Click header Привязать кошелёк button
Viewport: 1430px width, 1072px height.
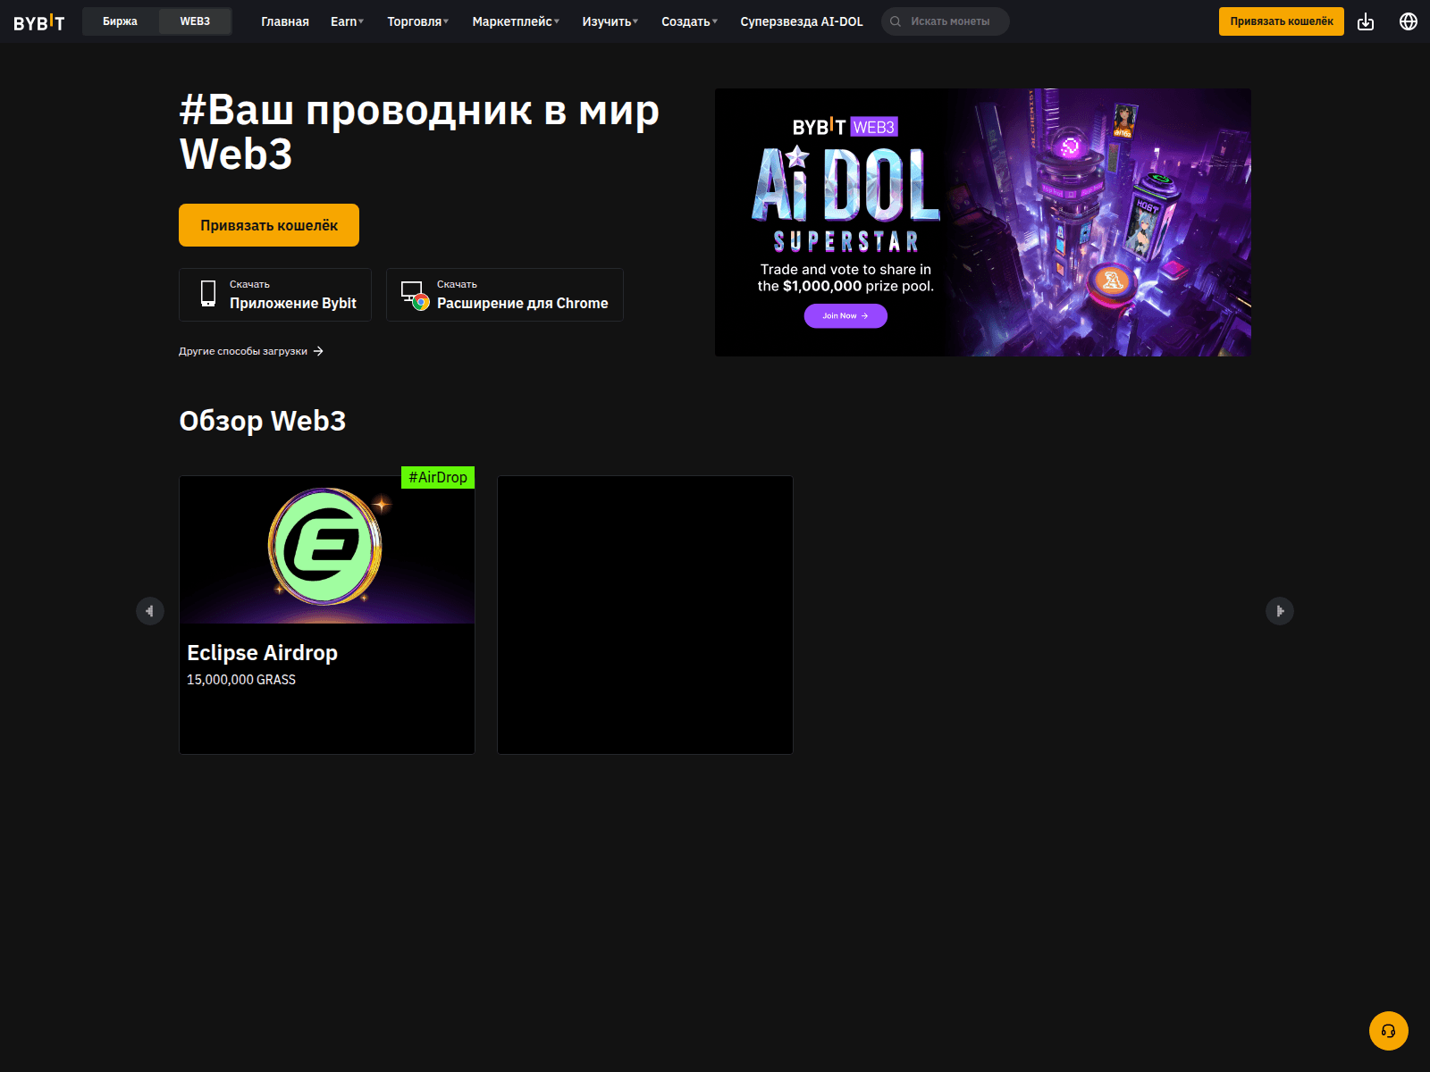click(1282, 21)
